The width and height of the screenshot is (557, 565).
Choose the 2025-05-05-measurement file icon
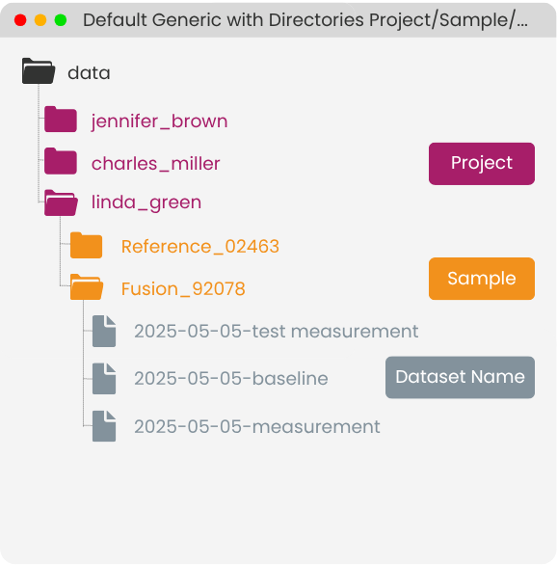tap(104, 426)
